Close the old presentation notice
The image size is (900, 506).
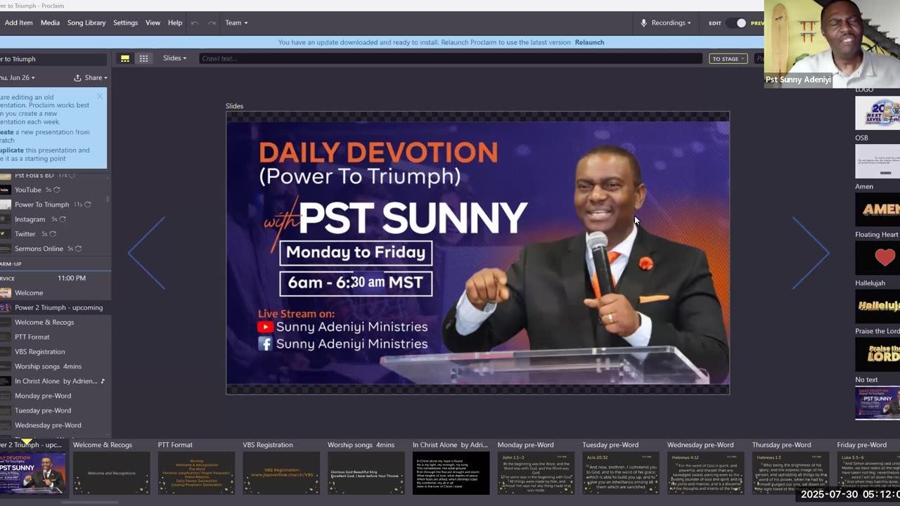click(x=100, y=96)
